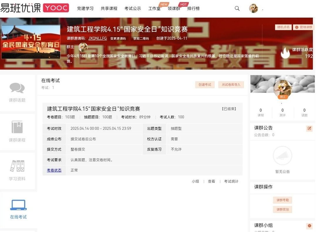
Task: Open the 党建学习 menu
Action: pos(85,9)
